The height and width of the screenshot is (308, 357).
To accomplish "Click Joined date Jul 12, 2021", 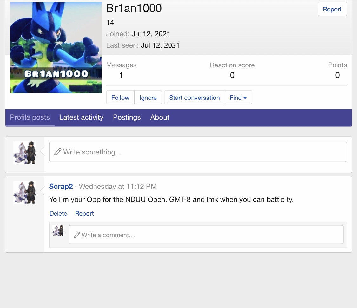I will tap(151, 34).
